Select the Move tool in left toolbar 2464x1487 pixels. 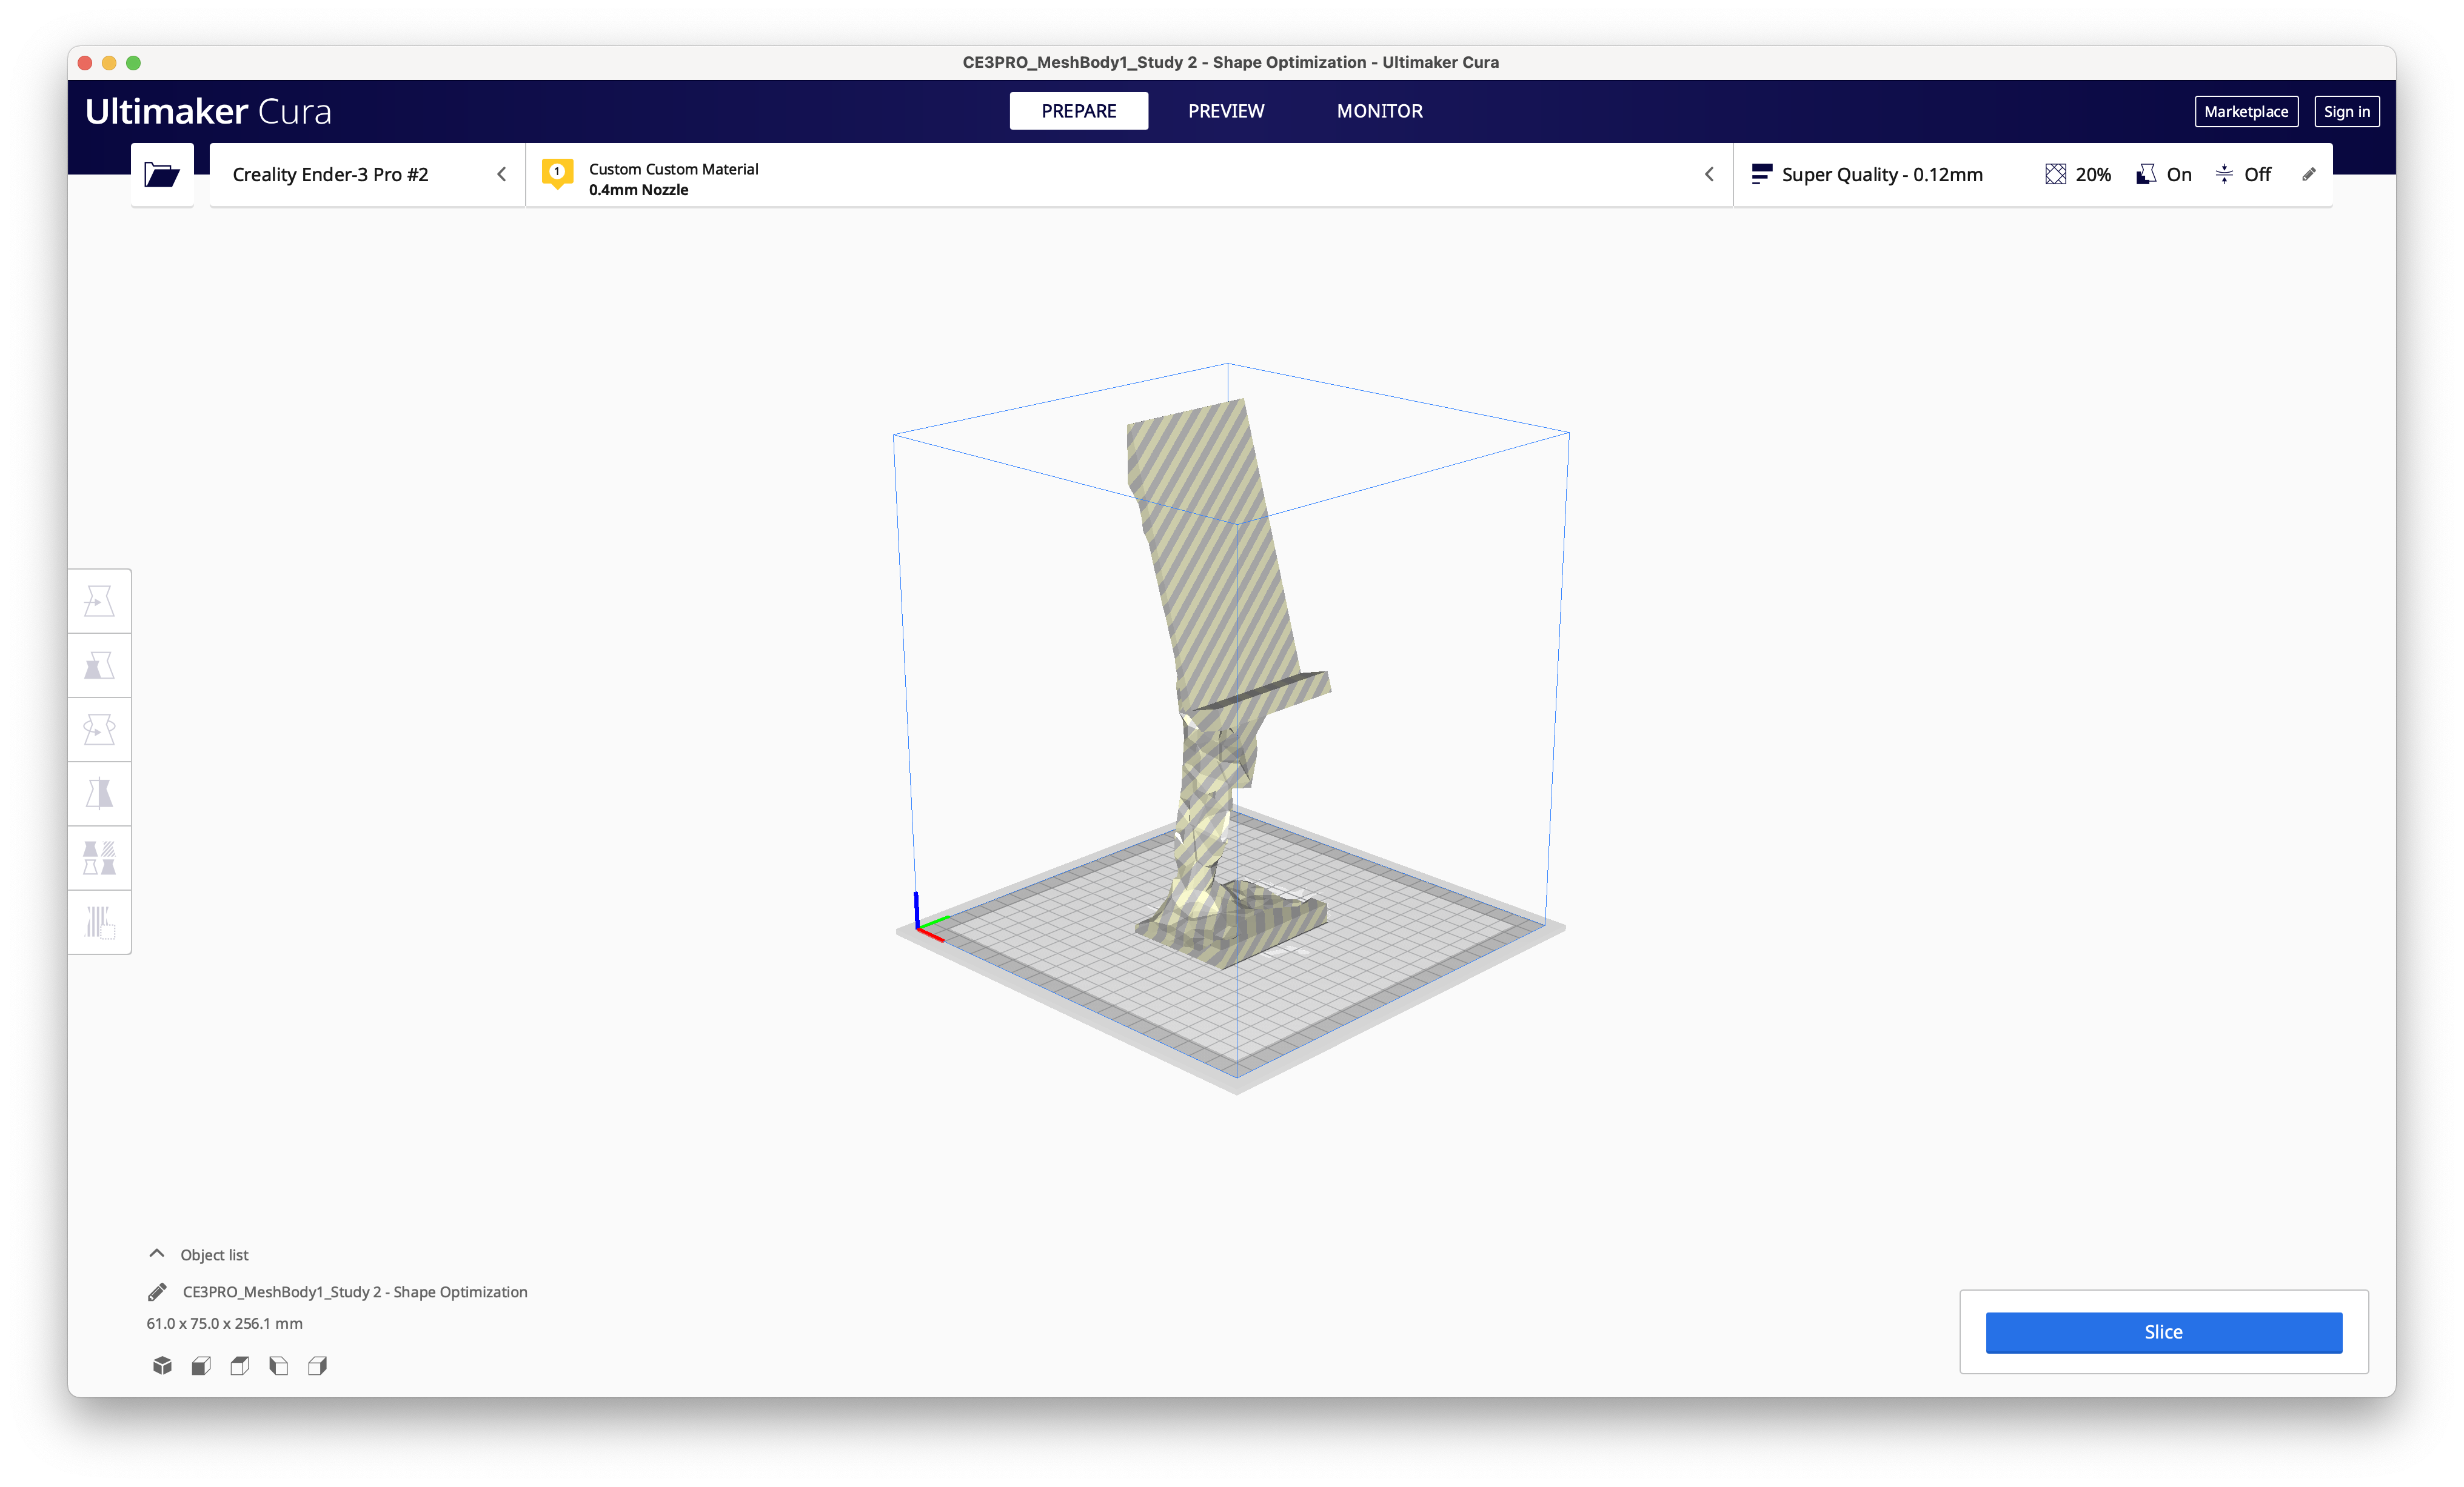coord(99,602)
